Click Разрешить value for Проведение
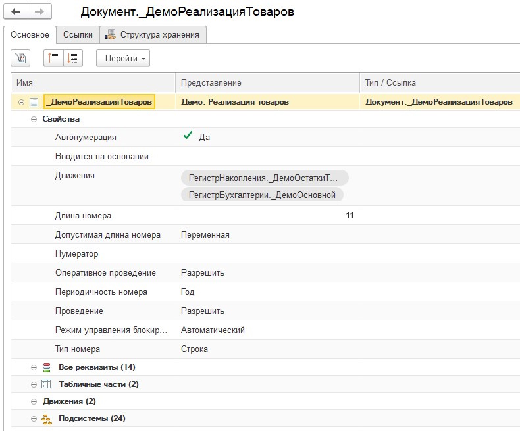The height and width of the screenshot is (431, 520). click(203, 311)
